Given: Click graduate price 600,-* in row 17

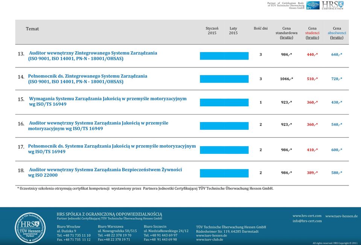Looking at the screenshot, I should [337, 150].
